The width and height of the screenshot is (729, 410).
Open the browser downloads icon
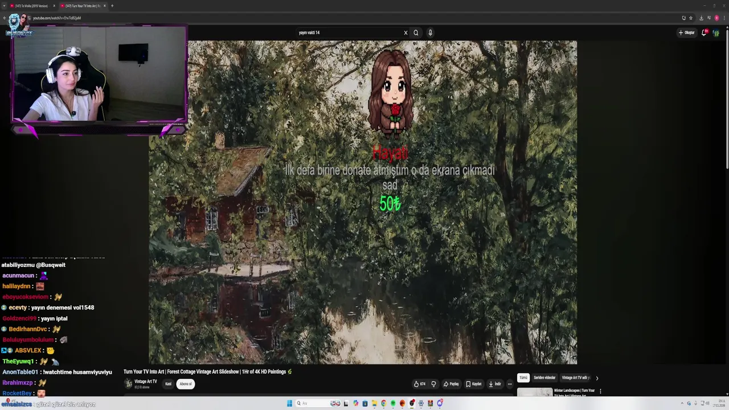point(701,18)
